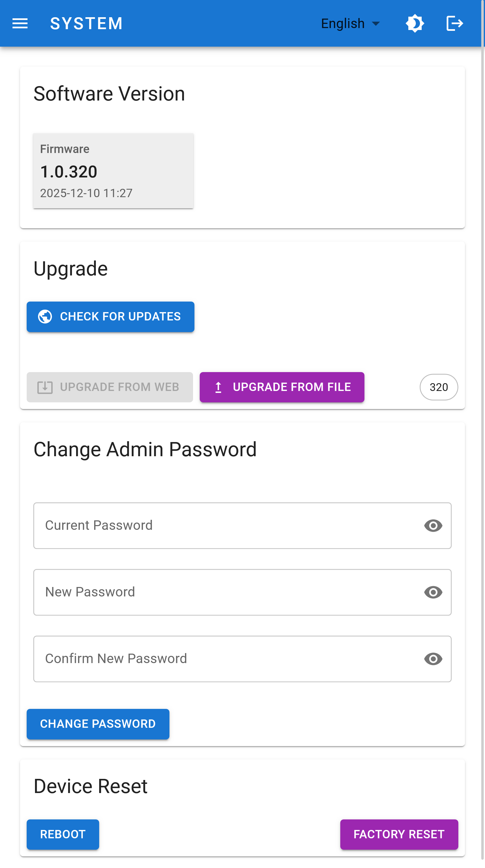This screenshot has width=485, height=868.
Task: Click the logout icon in header
Action: point(454,23)
